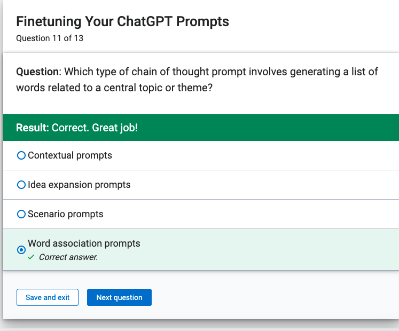Click the bold 'Question:' label
The height and width of the screenshot is (331, 399).
click(38, 72)
